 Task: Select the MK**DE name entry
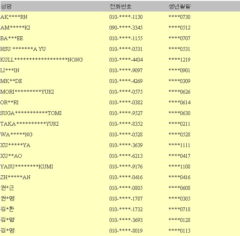click(x=12, y=81)
